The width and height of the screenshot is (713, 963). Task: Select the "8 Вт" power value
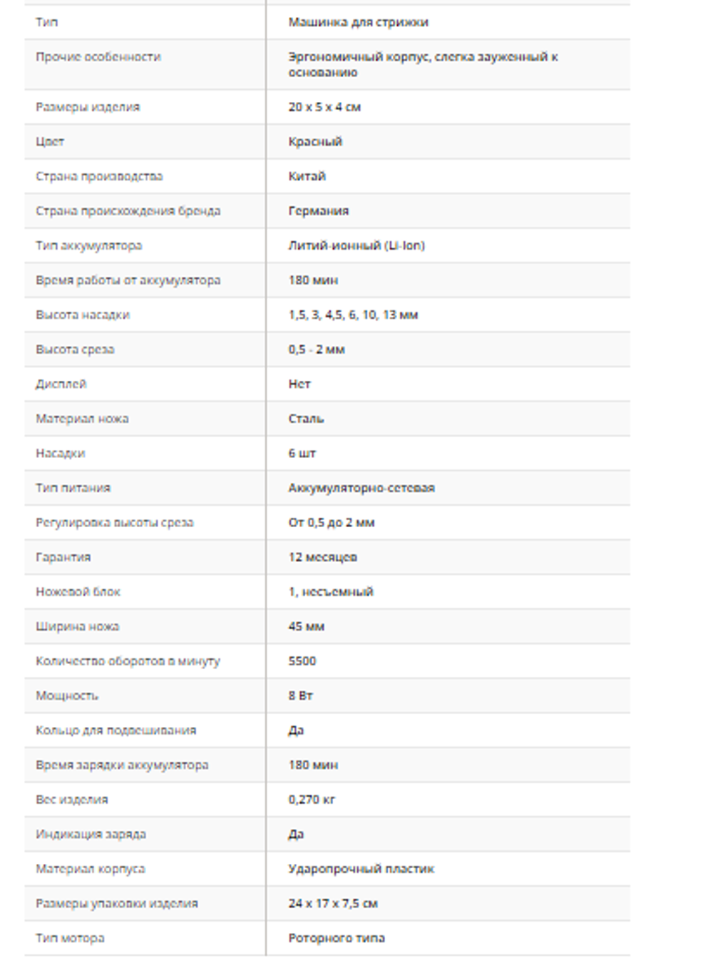tap(300, 695)
